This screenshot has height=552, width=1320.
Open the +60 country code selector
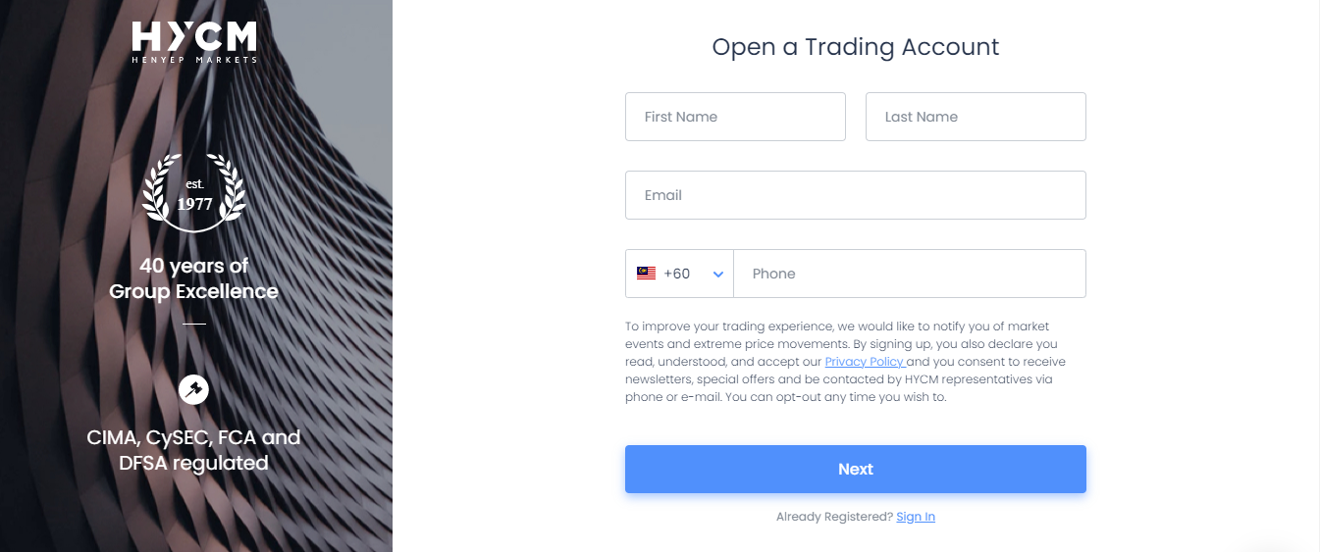pos(679,274)
